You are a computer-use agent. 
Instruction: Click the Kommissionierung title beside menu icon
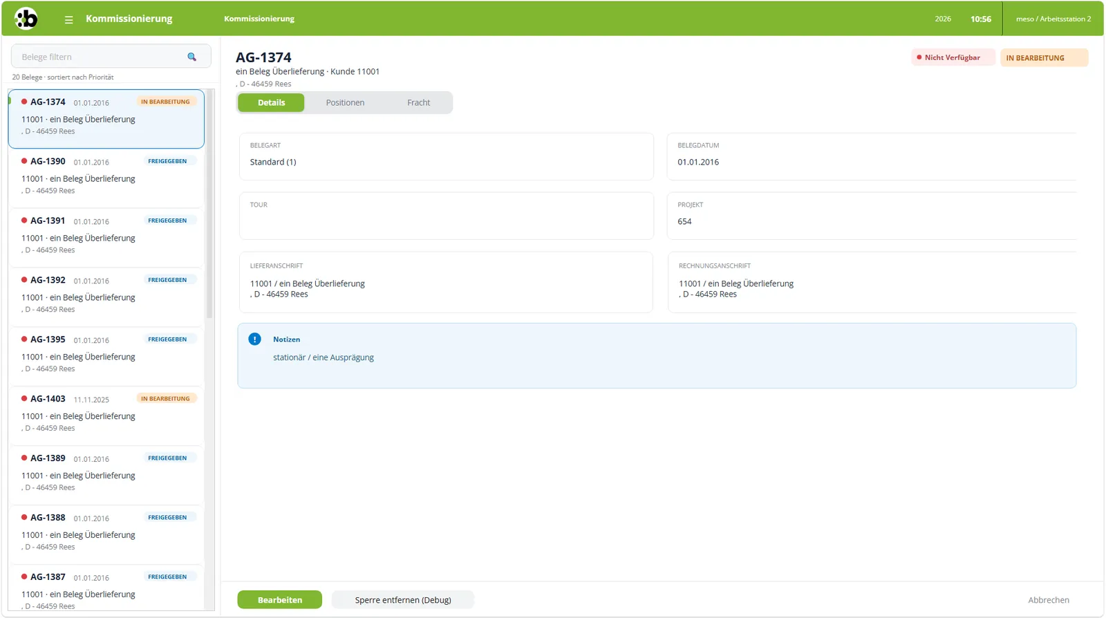pyautogui.click(x=129, y=19)
